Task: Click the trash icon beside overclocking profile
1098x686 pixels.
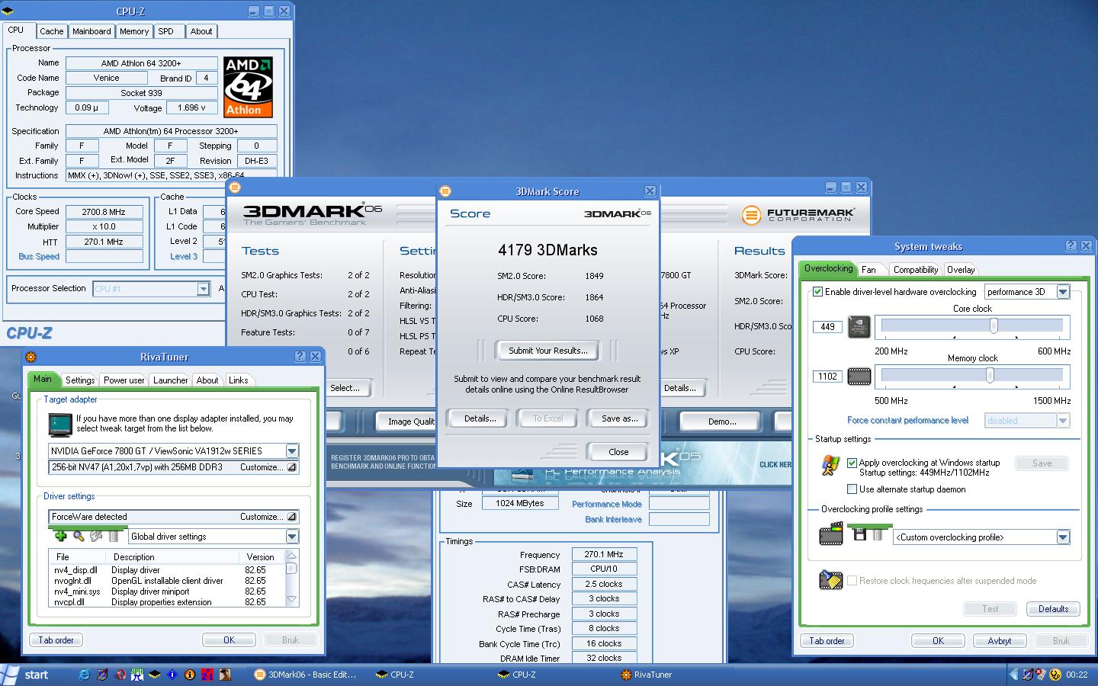Action: pos(878,535)
